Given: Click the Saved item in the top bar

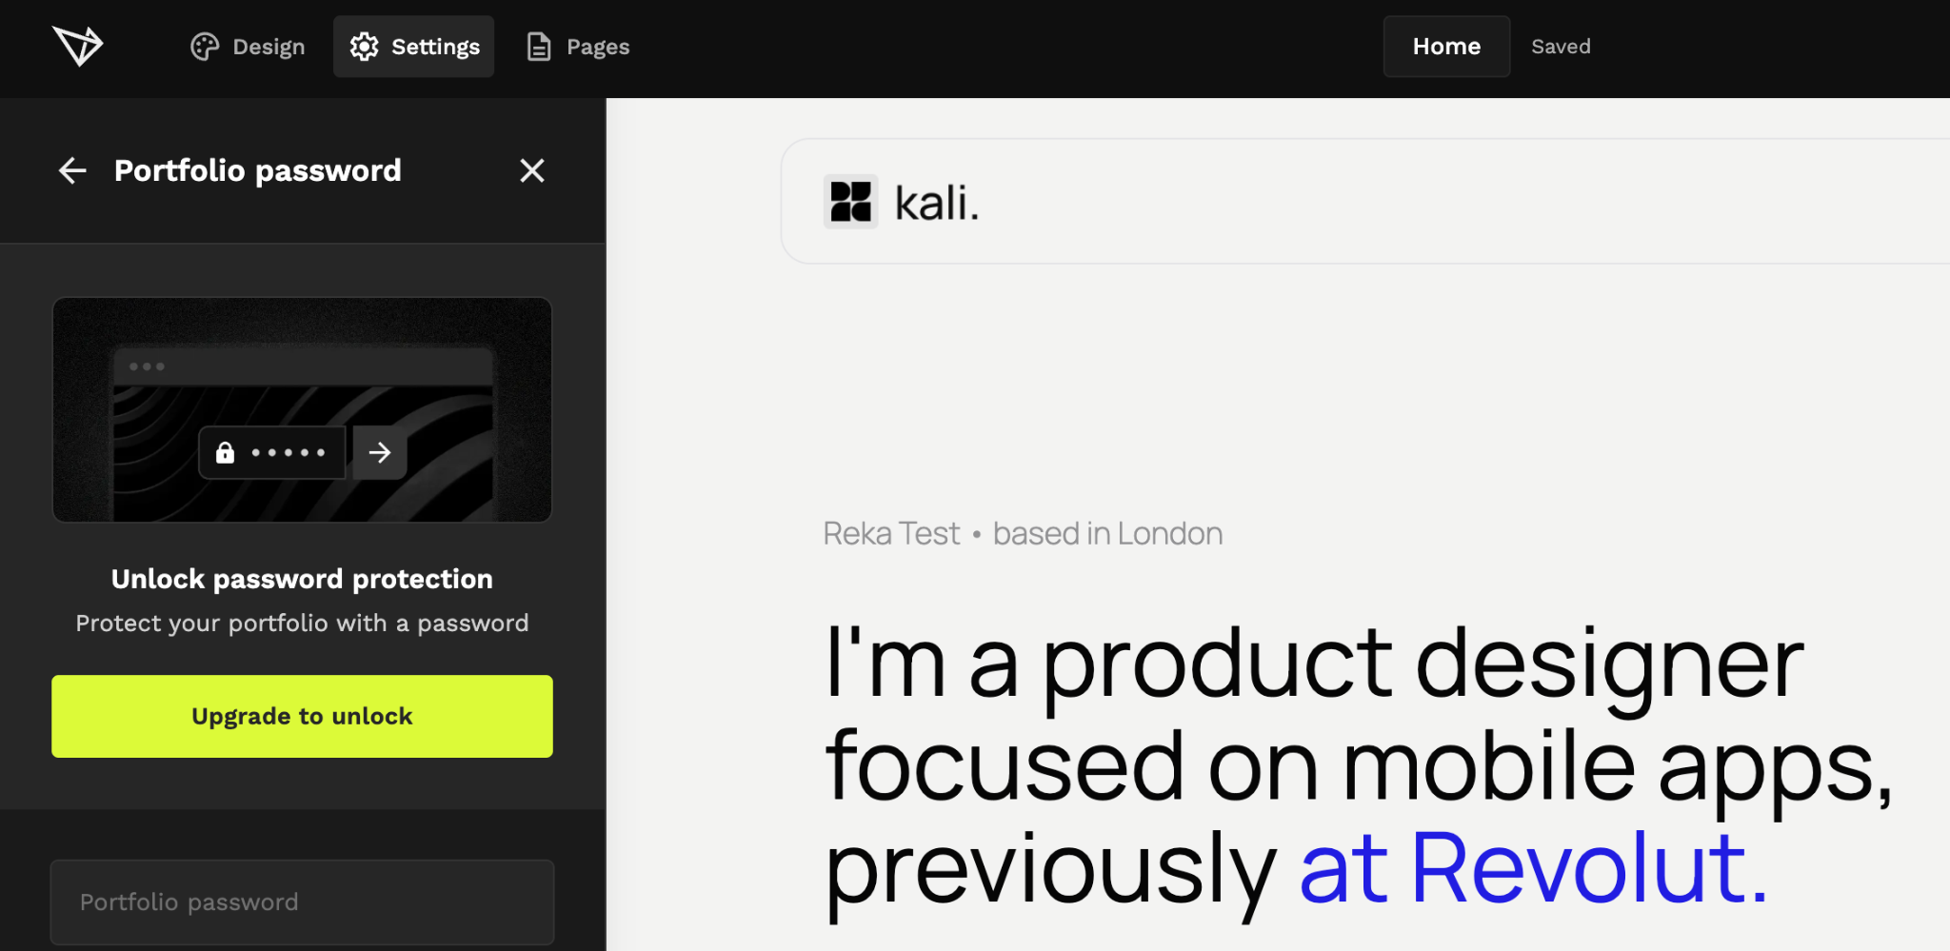Looking at the screenshot, I should click(1560, 46).
